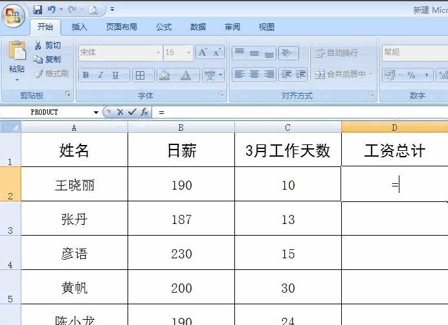
Task: Align text to bottom of cell
Action: (269, 52)
